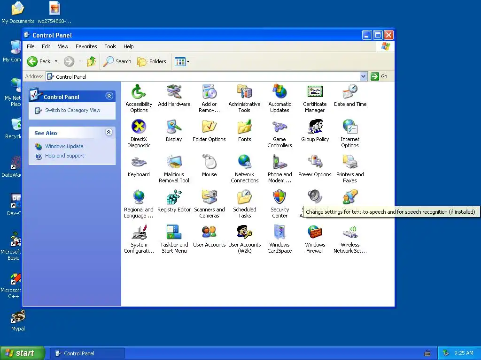Open the Edit menu
The image size is (481, 360).
pyautogui.click(x=46, y=46)
